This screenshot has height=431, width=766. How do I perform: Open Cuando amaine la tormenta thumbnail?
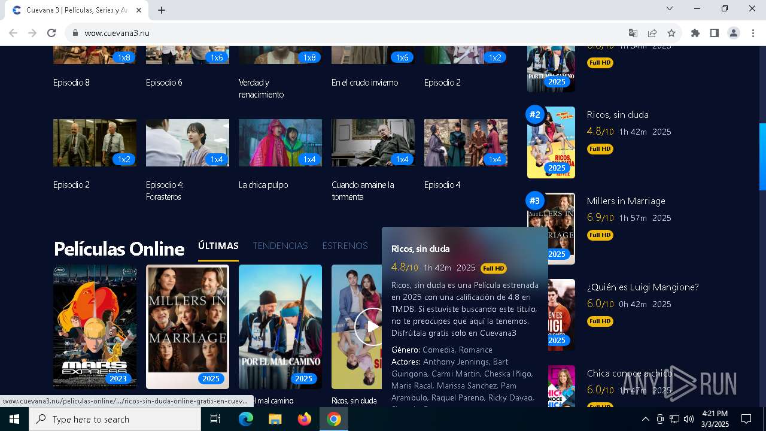tap(373, 142)
